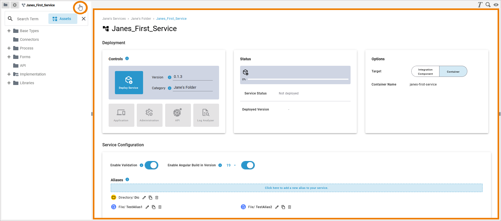Image resolution: width=501 pixels, height=221 pixels.
Task: Toggle Enable Angular Build switch
Action: (248, 165)
